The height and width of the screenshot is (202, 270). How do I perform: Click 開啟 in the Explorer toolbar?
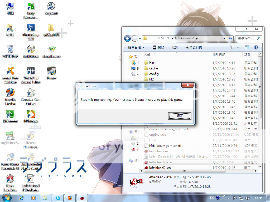(x=158, y=47)
